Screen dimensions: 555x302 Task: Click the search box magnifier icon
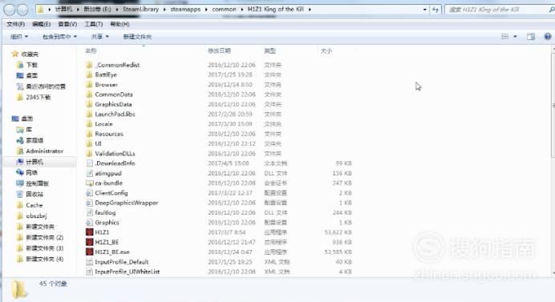tap(552, 10)
